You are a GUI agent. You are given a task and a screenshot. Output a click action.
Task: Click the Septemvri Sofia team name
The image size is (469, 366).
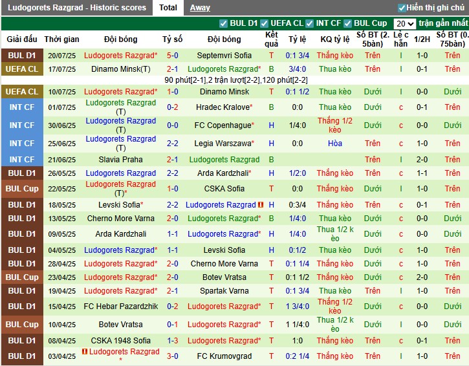click(x=224, y=56)
